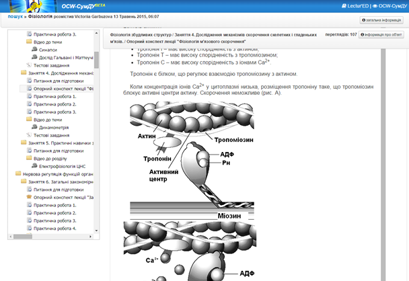
Task: Click the tree horizontal scroll-left arrow
Action: 11,237
